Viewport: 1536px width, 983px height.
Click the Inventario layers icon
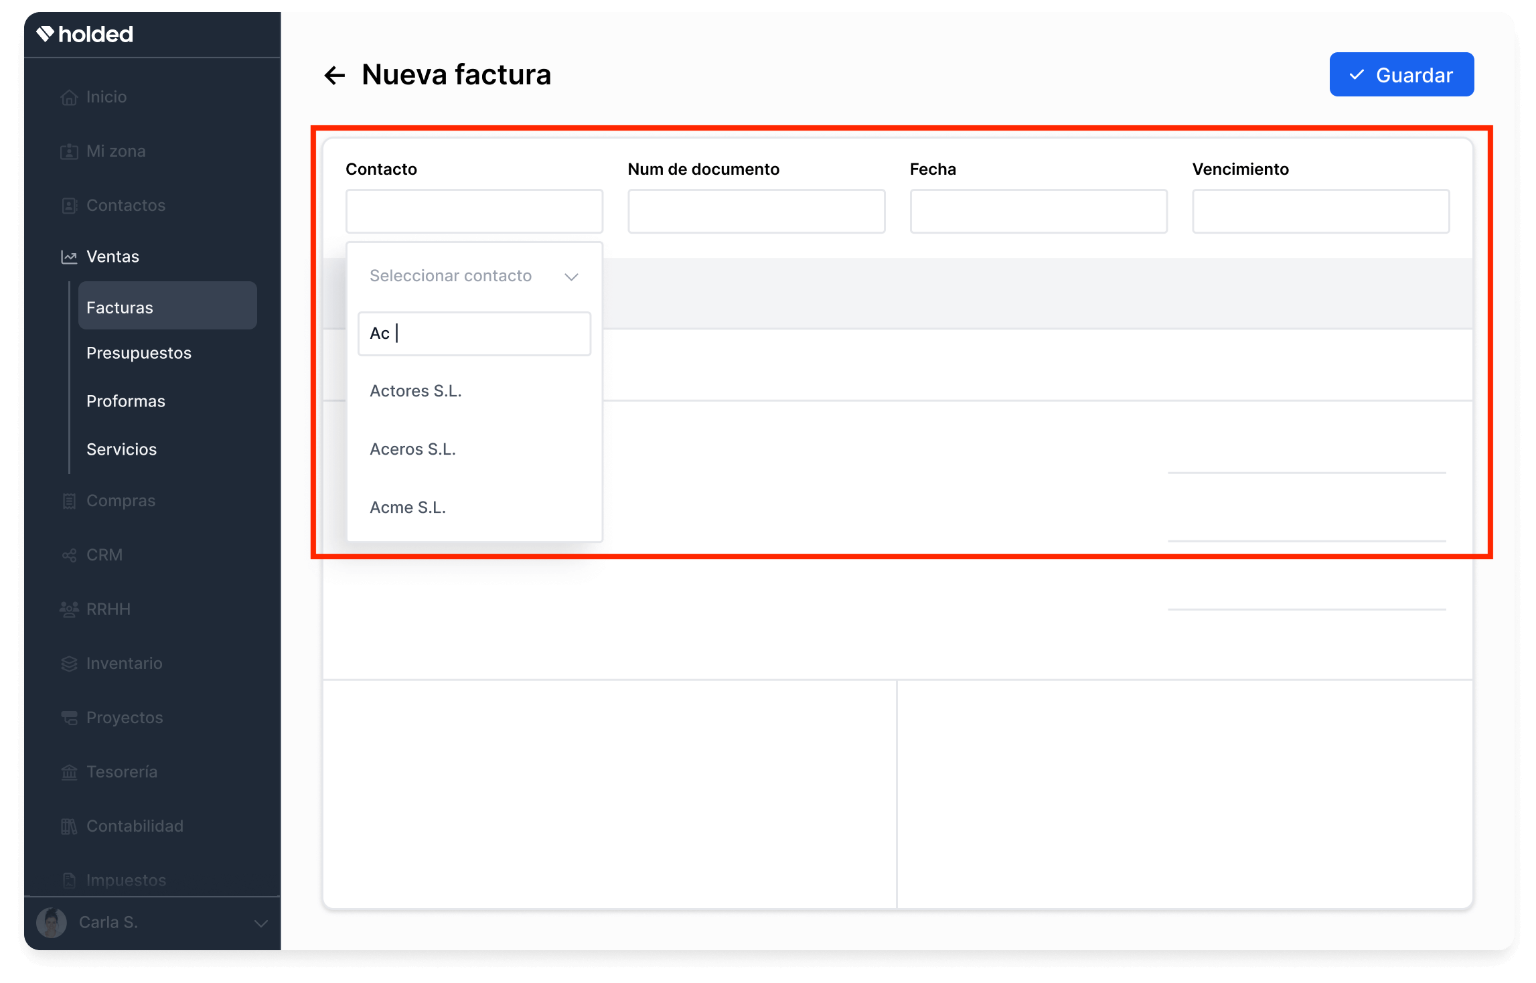pyautogui.click(x=69, y=664)
